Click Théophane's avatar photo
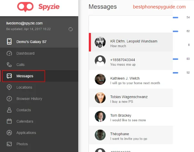 (100, 135)
